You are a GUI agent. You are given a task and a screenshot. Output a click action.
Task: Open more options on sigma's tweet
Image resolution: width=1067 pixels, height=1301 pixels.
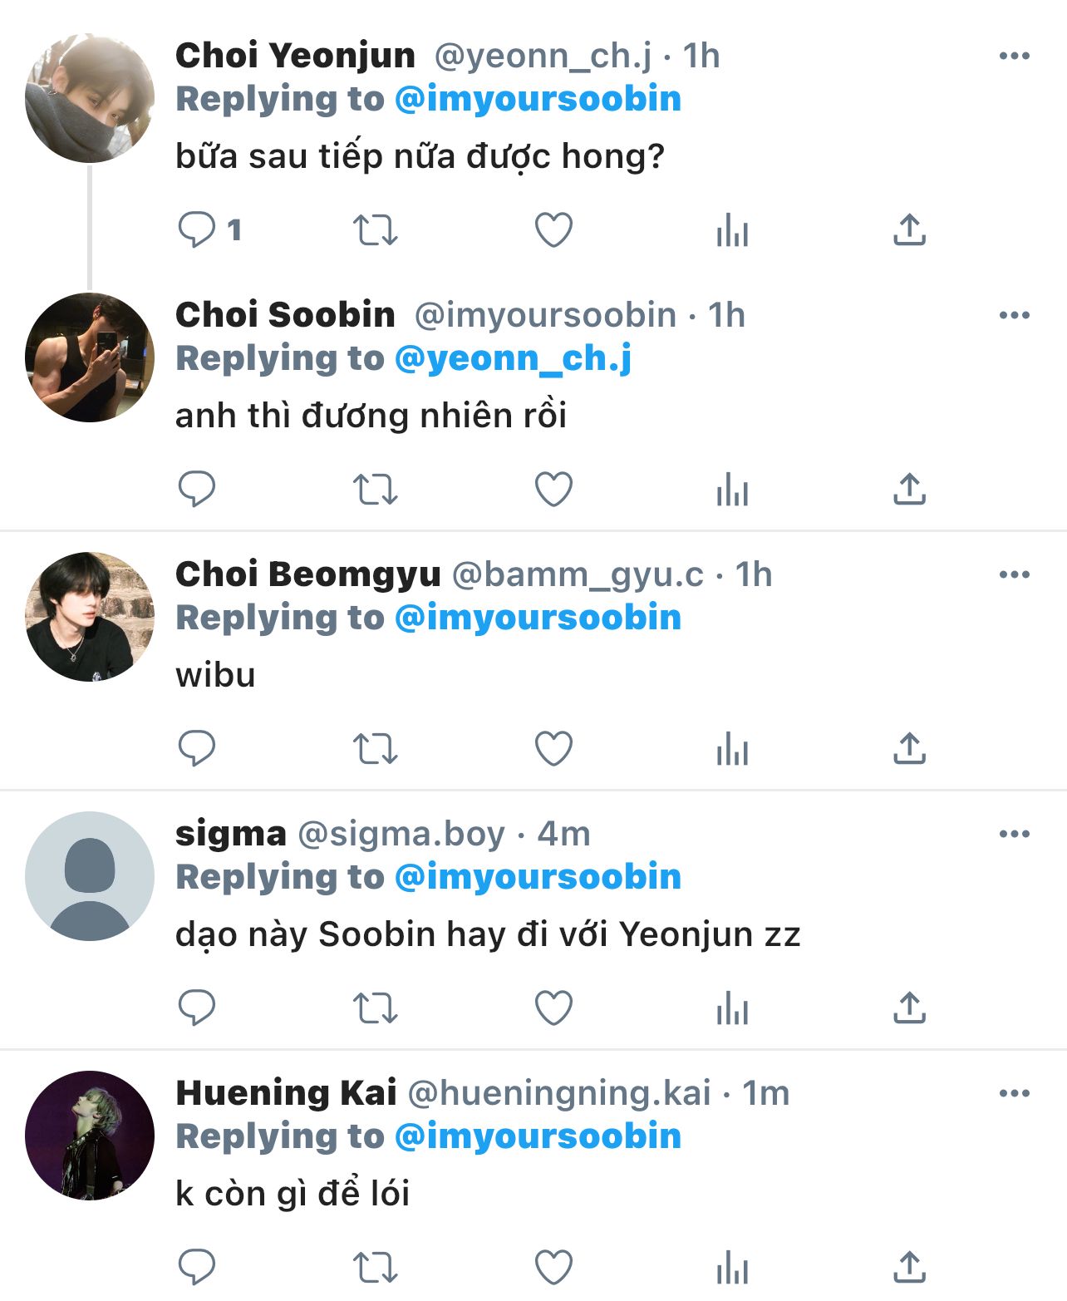pyautogui.click(x=1014, y=834)
